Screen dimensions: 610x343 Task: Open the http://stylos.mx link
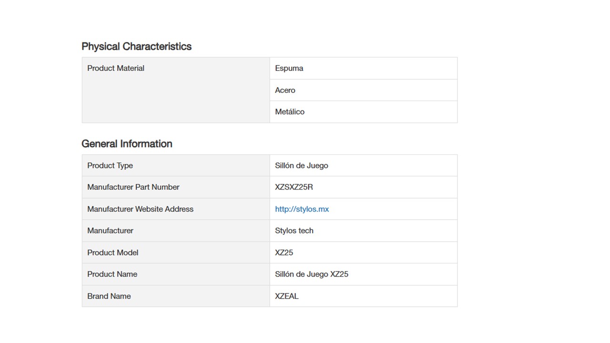[x=302, y=209]
